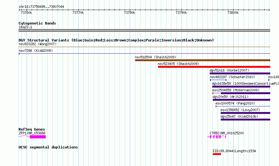
Task: Click the 16q23.1 cytogenetic band bar
Action: click(x=144, y=30)
